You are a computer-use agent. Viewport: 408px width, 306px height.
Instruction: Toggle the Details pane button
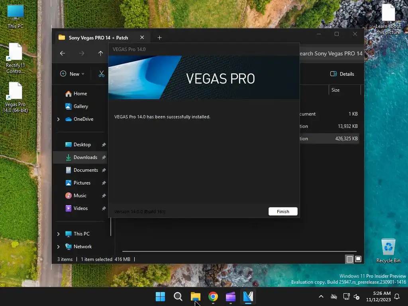click(342, 74)
